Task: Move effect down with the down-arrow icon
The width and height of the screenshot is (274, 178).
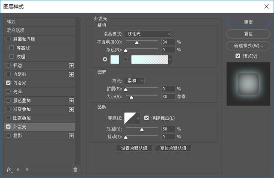Action: [27, 169]
